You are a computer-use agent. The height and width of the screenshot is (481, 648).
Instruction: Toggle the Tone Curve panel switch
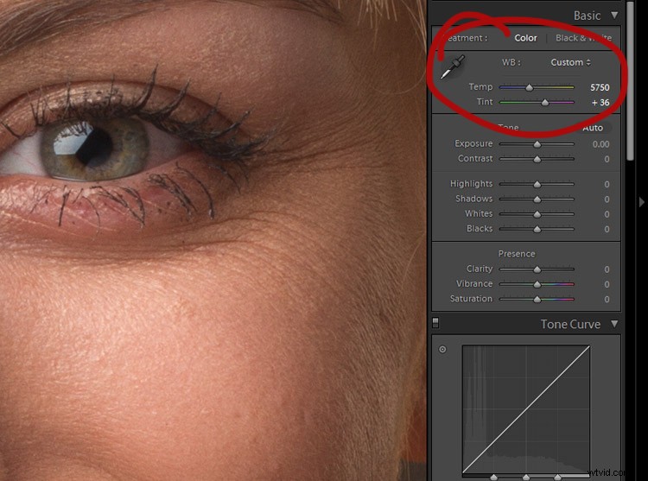point(435,323)
